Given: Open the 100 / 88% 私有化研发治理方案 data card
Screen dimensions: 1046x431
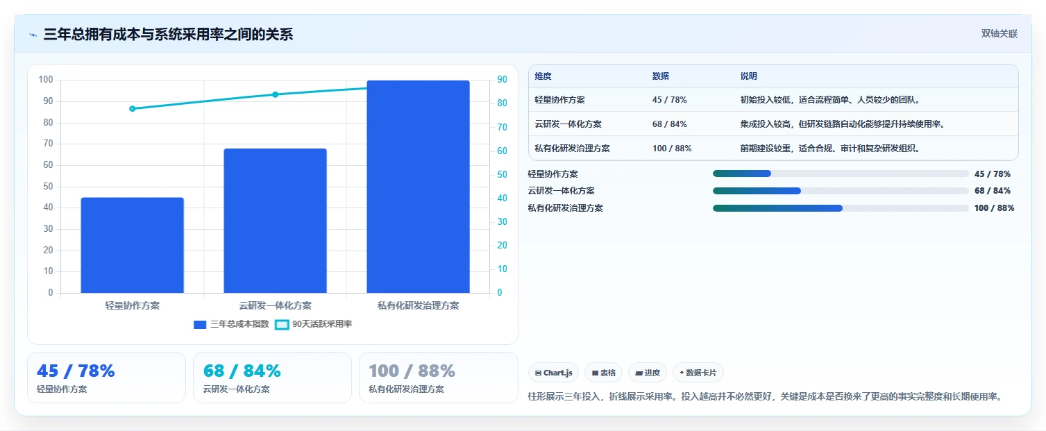Looking at the screenshot, I should pyautogui.click(x=439, y=378).
